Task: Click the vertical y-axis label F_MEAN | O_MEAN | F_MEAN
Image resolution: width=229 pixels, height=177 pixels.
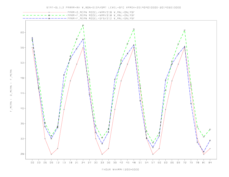Action: point(11,91)
